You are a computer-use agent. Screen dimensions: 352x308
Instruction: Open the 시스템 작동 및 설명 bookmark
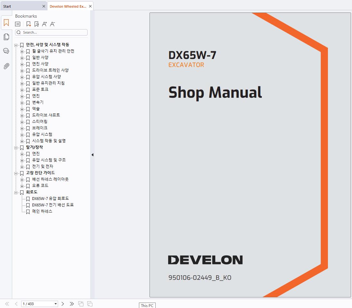click(x=49, y=141)
